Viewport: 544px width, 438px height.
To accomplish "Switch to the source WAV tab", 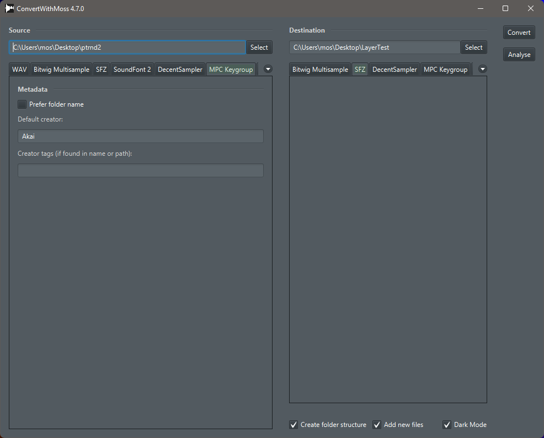I will [19, 70].
